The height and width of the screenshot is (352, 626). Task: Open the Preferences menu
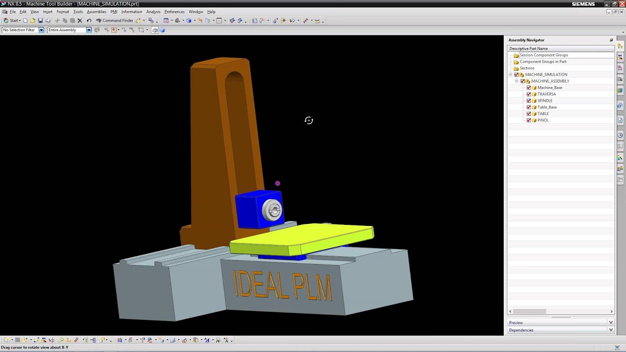point(175,12)
